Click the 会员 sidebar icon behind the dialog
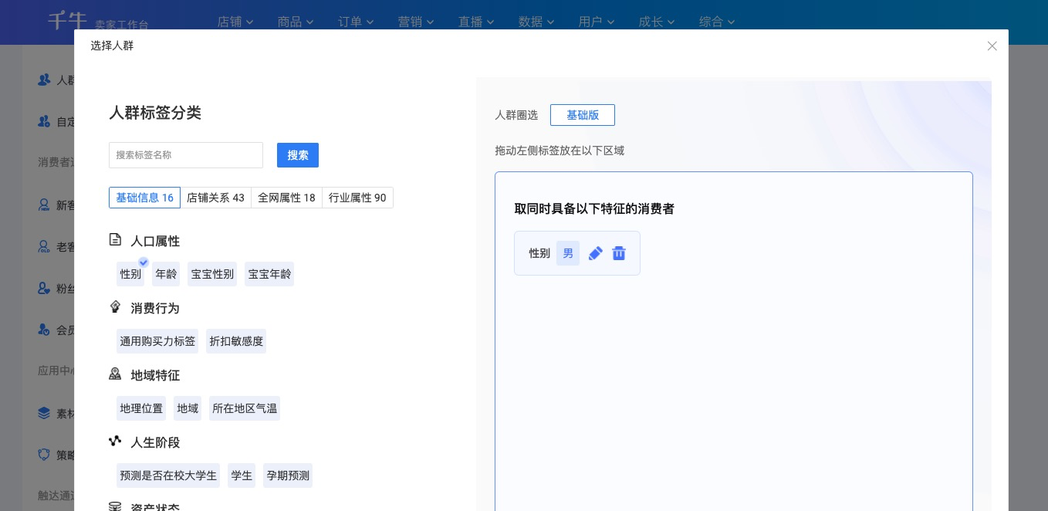This screenshot has width=1048, height=511. pyautogui.click(x=44, y=330)
